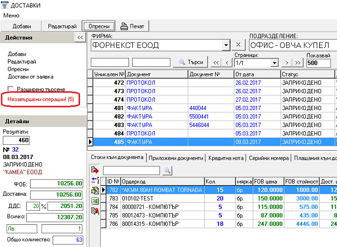337x247 pixels.
Task: Click the yellow copy document icon beside items grid
Action: click(x=95, y=190)
